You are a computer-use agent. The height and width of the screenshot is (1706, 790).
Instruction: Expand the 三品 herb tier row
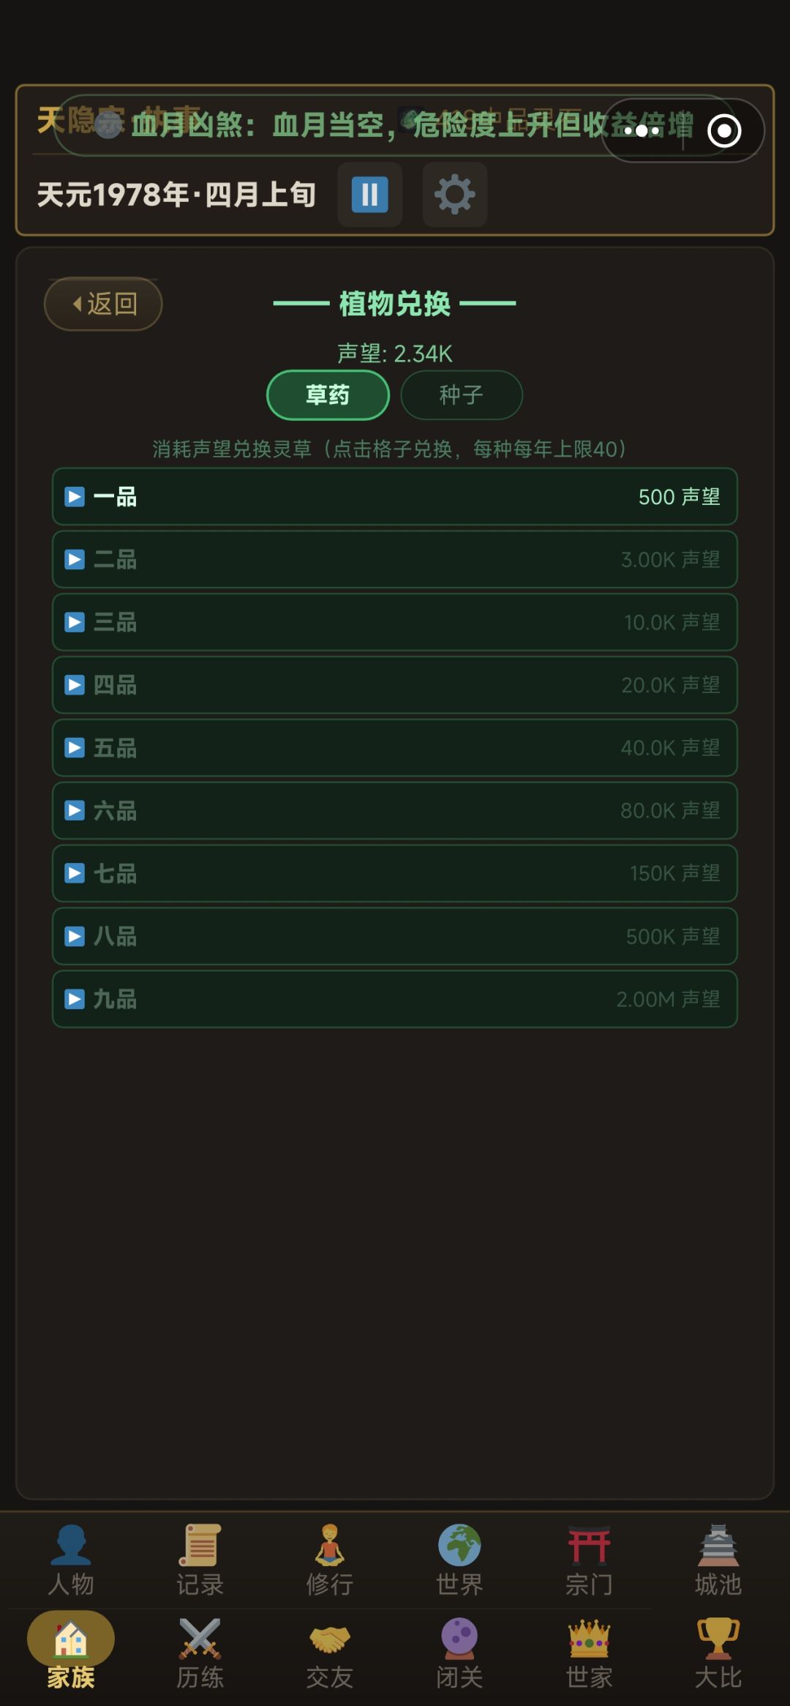coord(394,622)
